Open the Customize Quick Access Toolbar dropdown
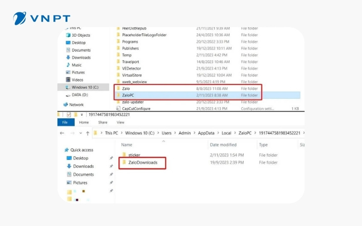 (x=82, y=115)
